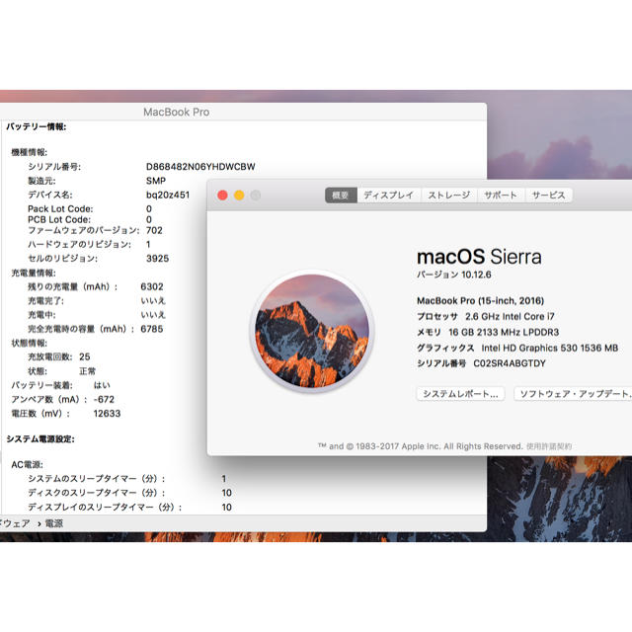Click the cycle count value 25
The height and width of the screenshot is (632, 632).
[x=85, y=356]
